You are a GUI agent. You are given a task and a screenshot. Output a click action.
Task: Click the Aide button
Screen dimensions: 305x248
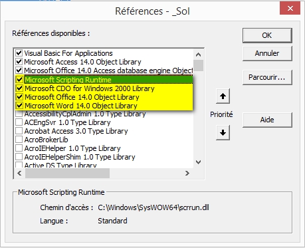pyautogui.click(x=267, y=120)
